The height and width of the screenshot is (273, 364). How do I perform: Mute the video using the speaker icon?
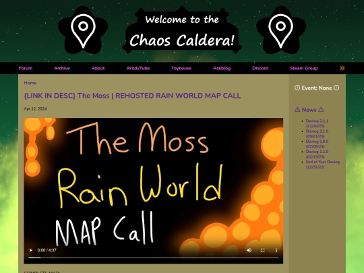click(x=249, y=250)
